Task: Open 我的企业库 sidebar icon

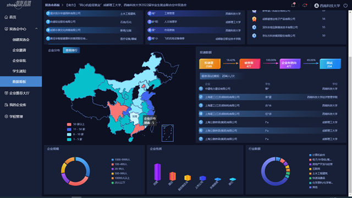Action: [x=6, y=105]
